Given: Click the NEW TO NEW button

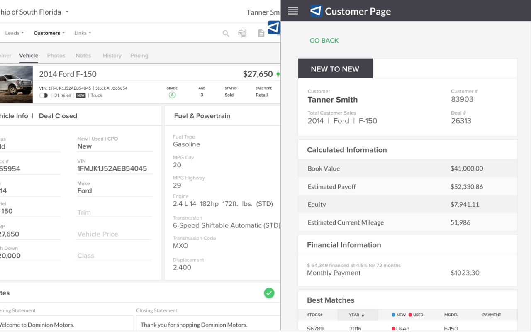Looking at the screenshot, I should click(x=335, y=69).
